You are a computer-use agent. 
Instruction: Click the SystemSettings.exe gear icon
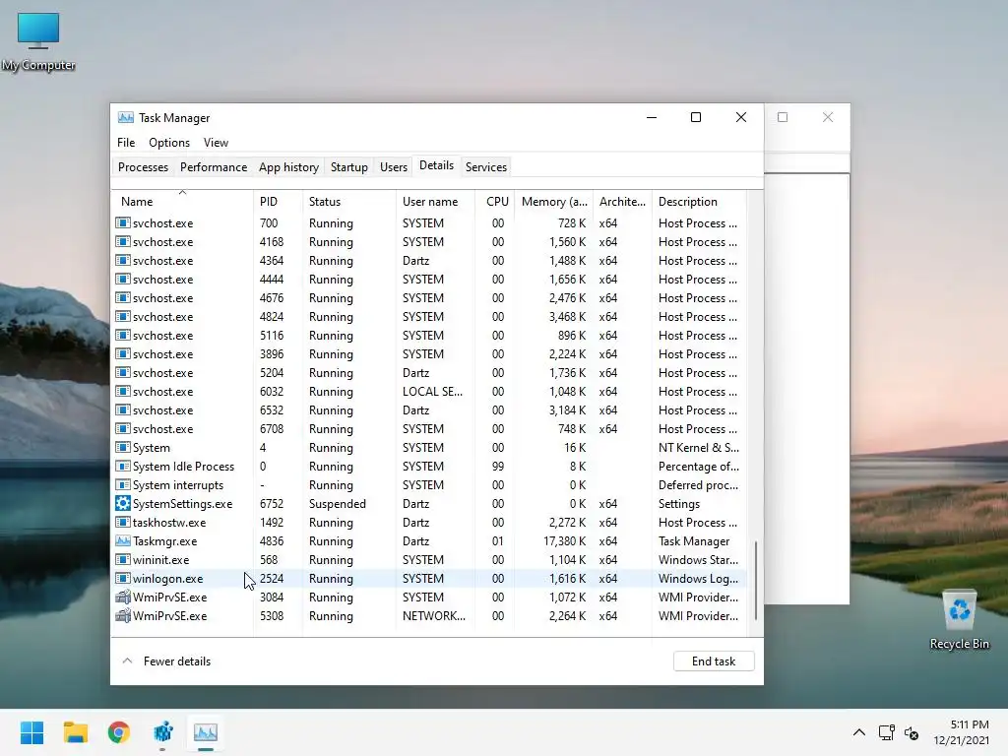[x=123, y=503]
